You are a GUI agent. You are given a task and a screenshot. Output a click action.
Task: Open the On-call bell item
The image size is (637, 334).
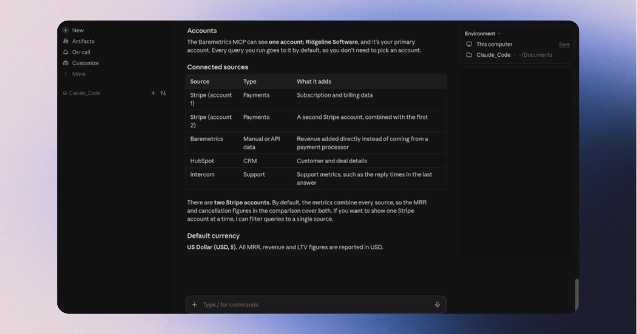tap(76, 52)
